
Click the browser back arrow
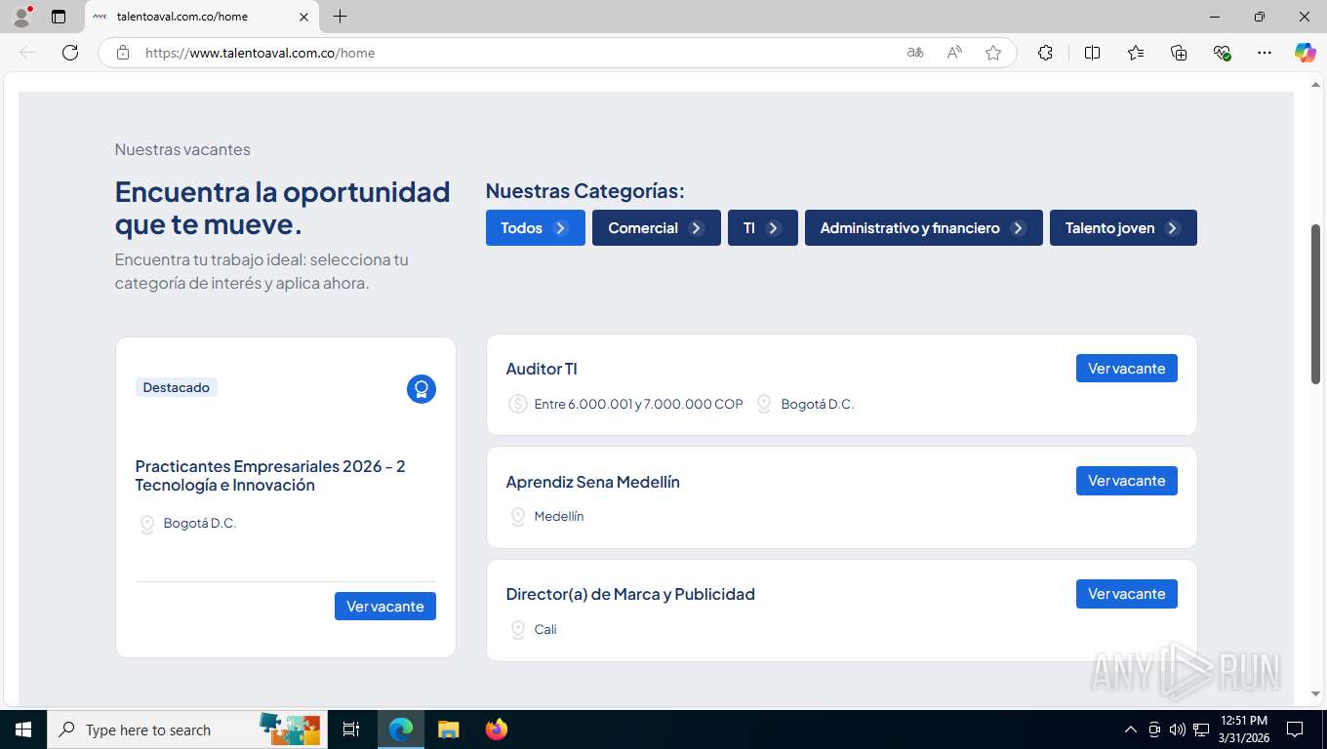pyautogui.click(x=27, y=53)
